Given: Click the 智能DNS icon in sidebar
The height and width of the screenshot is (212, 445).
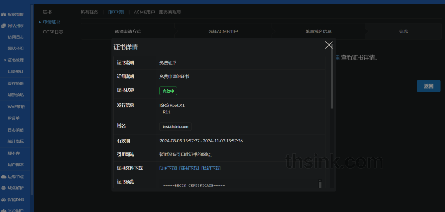Looking at the screenshot, I should click(x=3, y=200).
